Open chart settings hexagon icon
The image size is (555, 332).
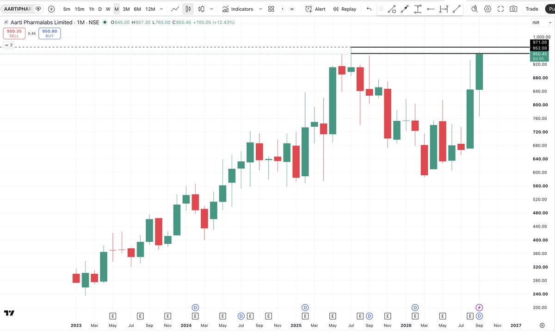487,9
